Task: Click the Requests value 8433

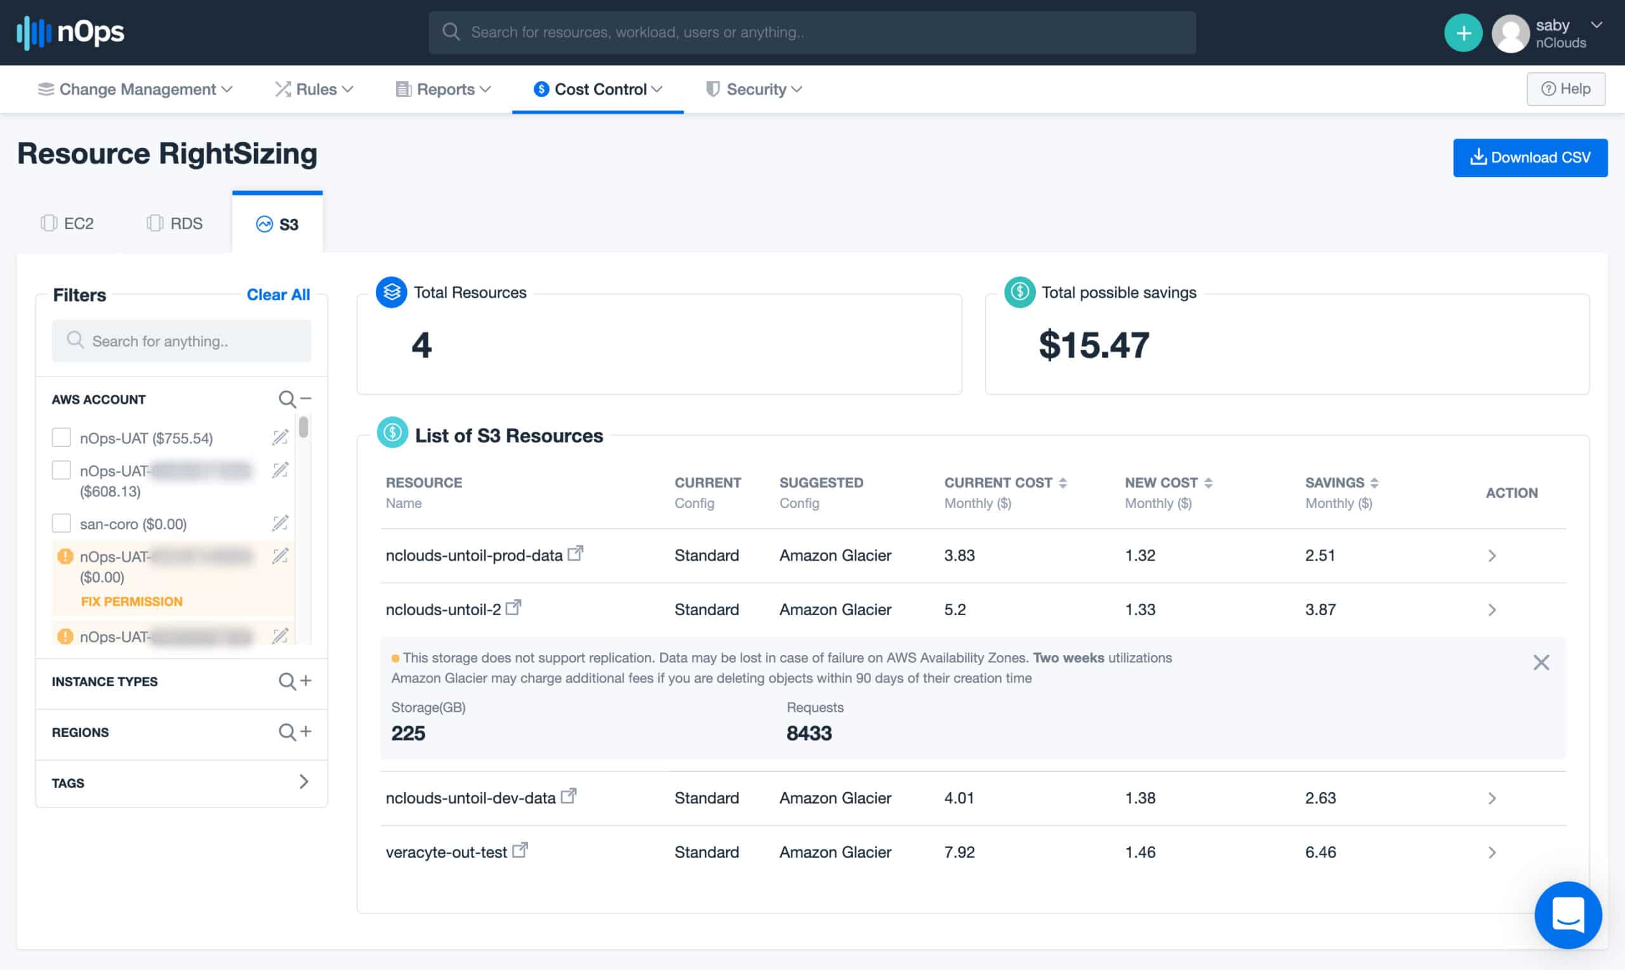Action: point(809,733)
